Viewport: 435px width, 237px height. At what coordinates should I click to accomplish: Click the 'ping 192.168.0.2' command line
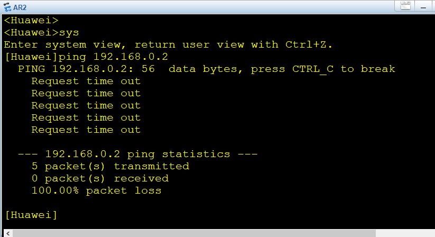click(87, 57)
